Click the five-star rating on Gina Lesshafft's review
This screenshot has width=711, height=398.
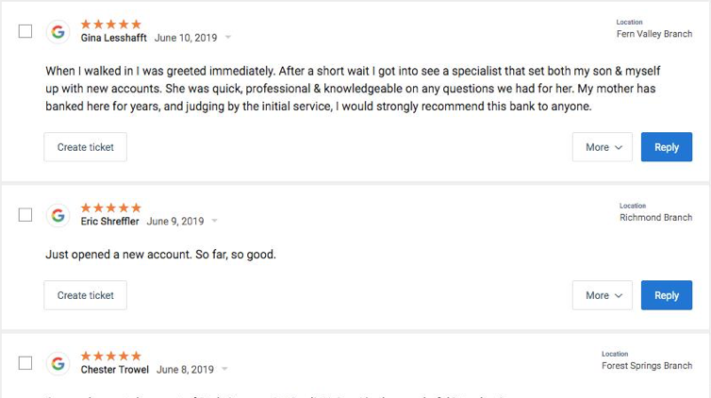point(111,24)
